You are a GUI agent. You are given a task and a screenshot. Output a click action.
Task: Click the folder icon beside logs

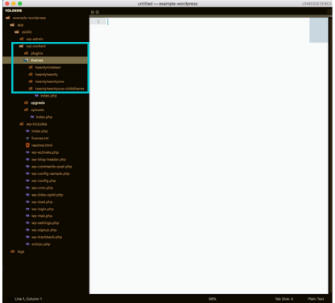(x=13, y=251)
